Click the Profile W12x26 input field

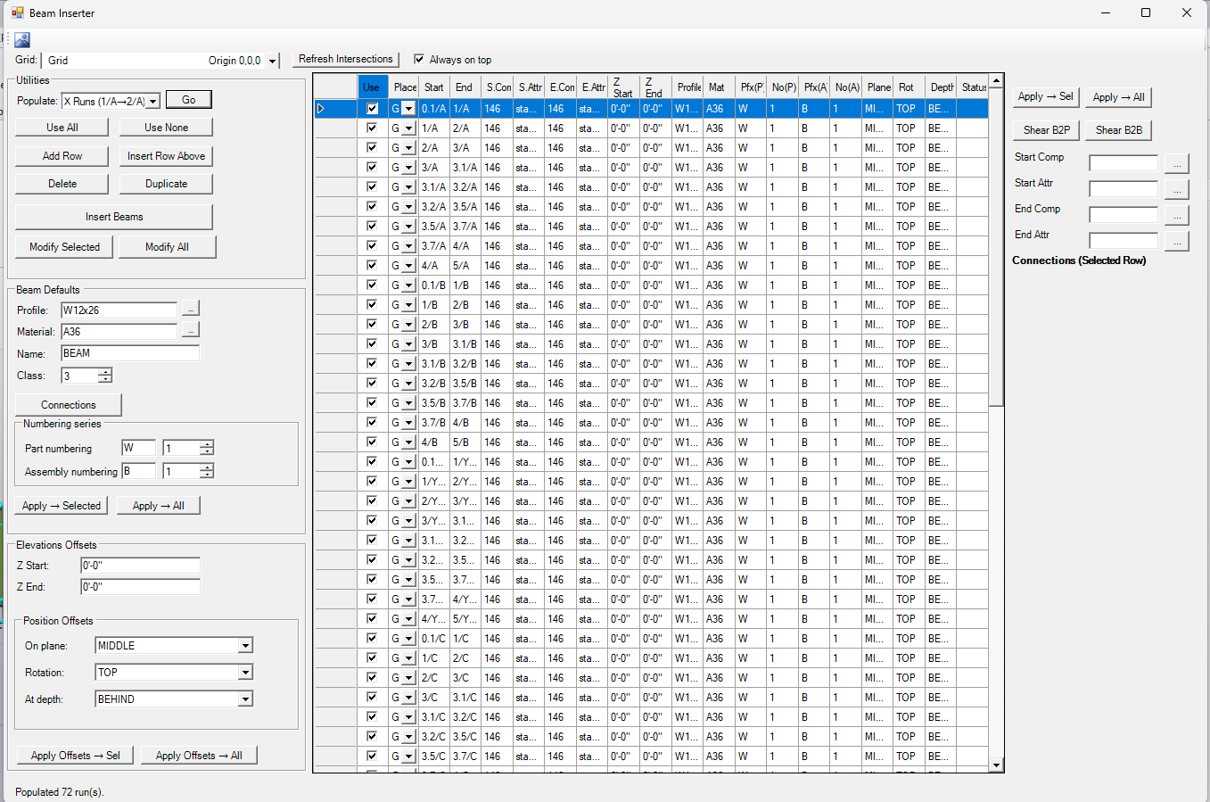point(119,310)
